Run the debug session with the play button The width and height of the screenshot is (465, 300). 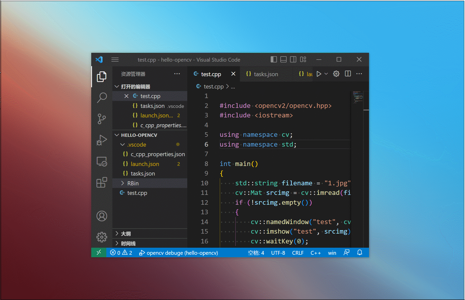319,74
